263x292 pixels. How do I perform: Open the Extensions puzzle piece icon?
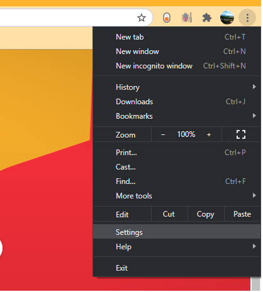click(x=208, y=18)
